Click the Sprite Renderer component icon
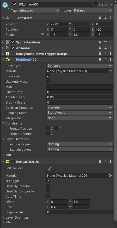Screen dimensions: 117x228 pos(8,42)
